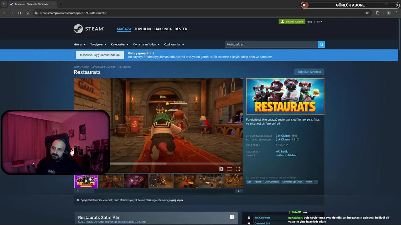401x225 pixels.
Task: Expand the Kategoriler dropdown
Action: (x=120, y=44)
